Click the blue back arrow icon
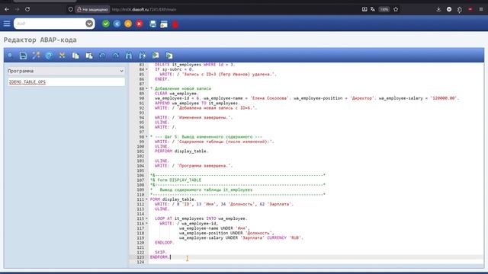Viewport: 488px width, 274px height. tap(117, 24)
